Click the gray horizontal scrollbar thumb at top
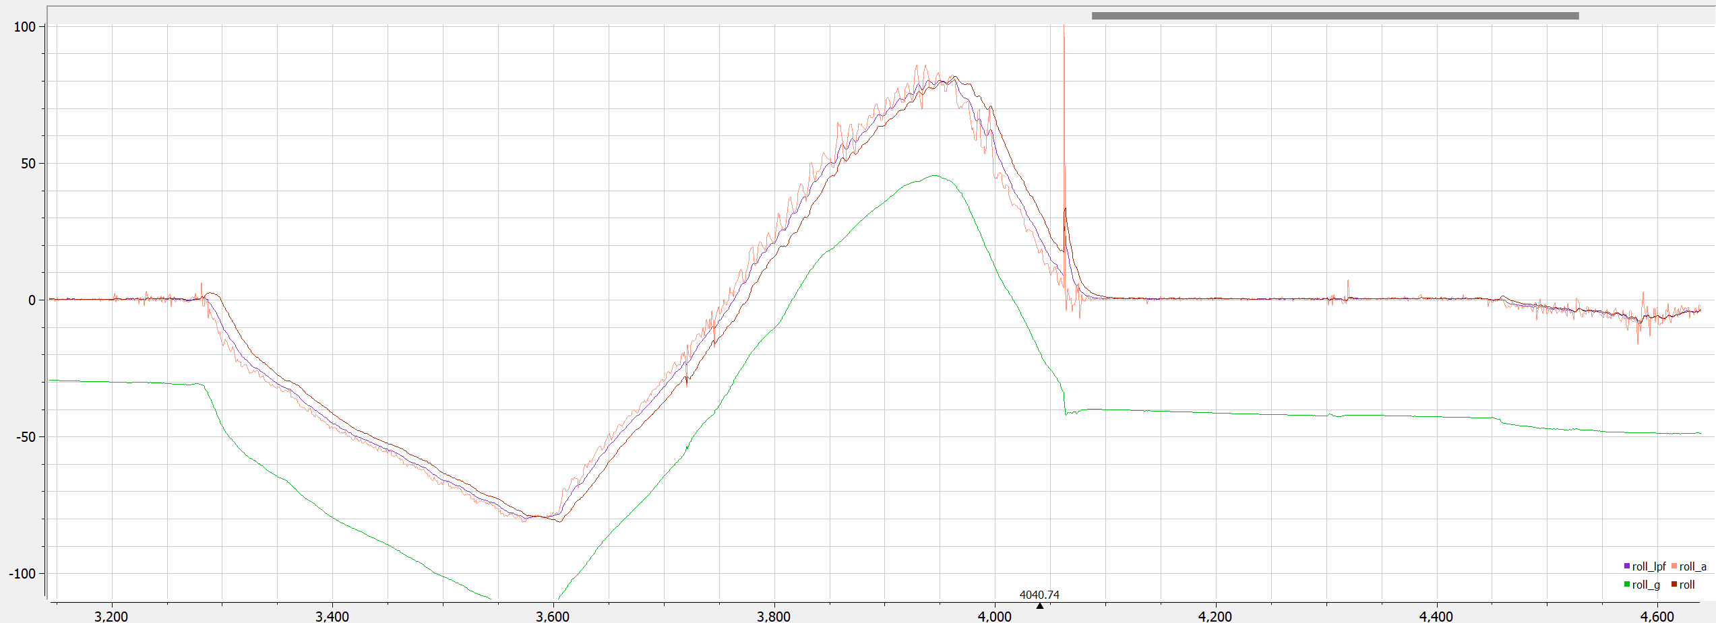This screenshot has width=1716, height=623. click(1335, 15)
